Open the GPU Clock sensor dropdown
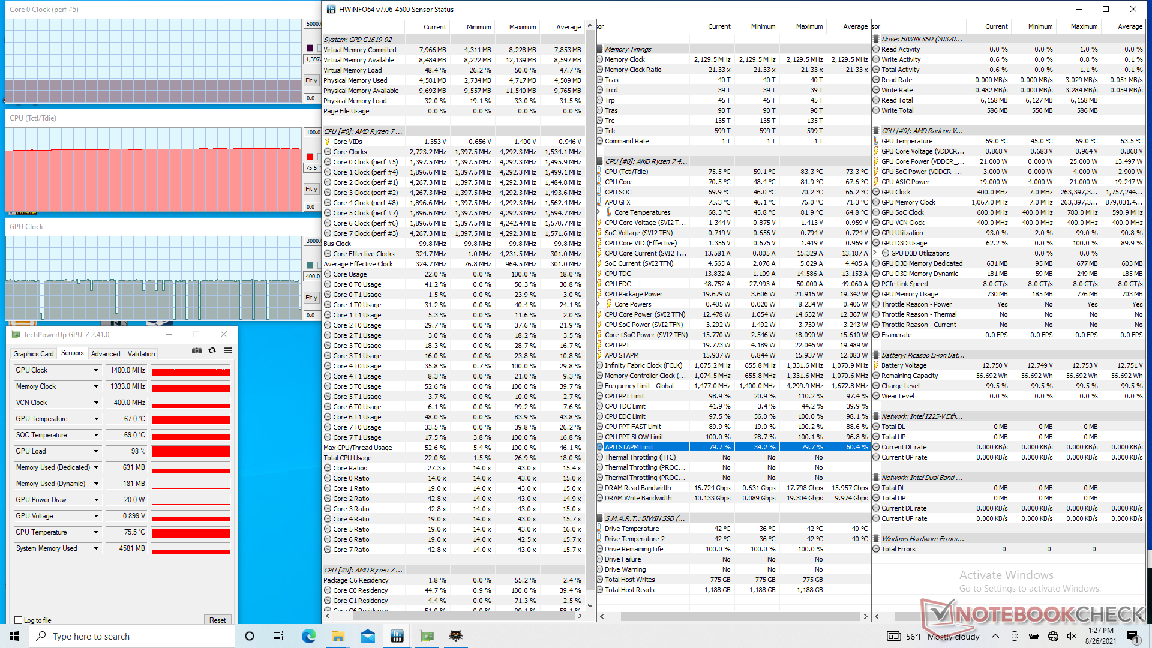The height and width of the screenshot is (648, 1152). pos(96,370)
